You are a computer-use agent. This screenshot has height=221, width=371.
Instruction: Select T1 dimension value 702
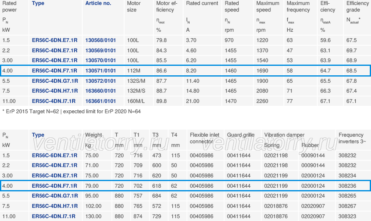point(138,186)
